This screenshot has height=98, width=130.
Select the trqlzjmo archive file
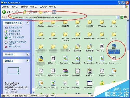point(65,72)
